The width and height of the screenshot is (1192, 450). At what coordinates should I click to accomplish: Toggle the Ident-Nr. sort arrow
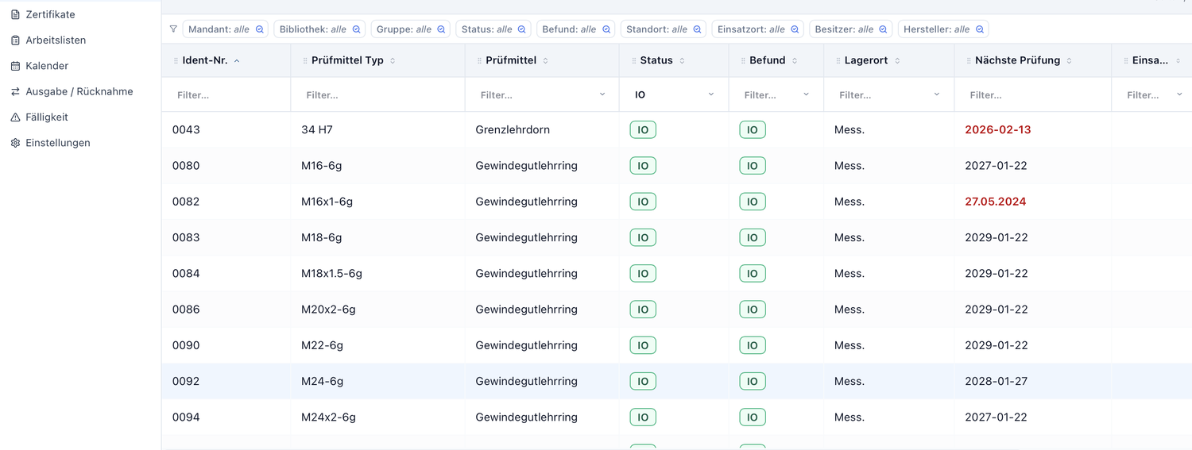pos(237,60)
